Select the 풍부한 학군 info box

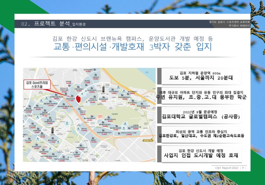pos(199,95)
